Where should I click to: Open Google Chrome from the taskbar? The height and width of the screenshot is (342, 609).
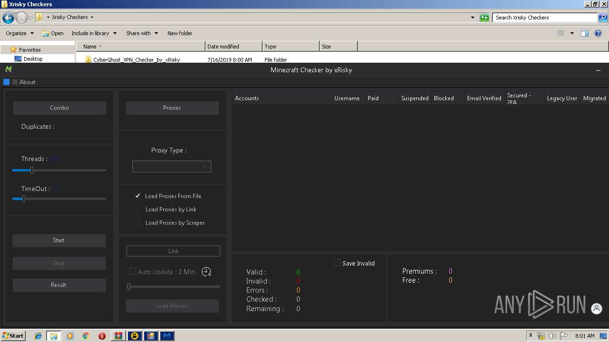86,336
